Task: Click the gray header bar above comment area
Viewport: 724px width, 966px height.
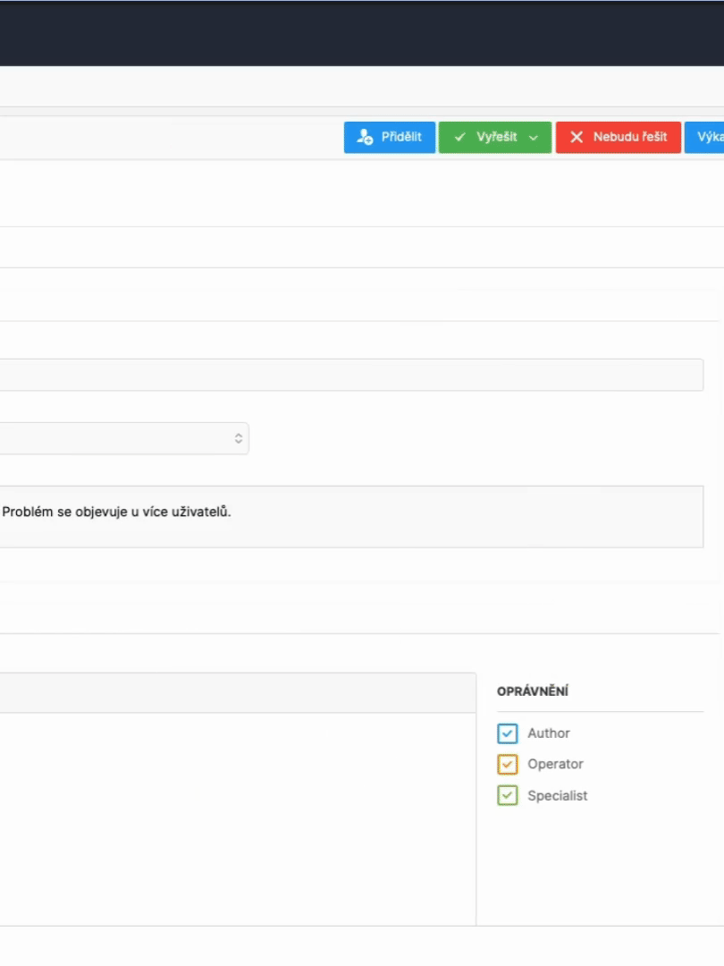Action: (237, 693)
